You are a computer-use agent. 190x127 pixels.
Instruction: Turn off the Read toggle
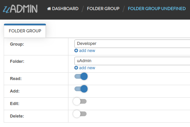click(81, 76)
